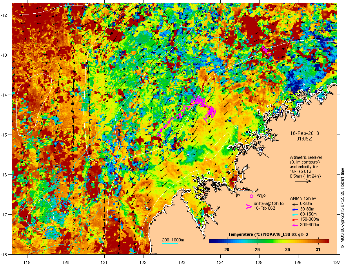The width and height of the screenshot is (345, 266).
Task: Select the black 0-30m arrow legend marker
Action: click(295, 204)
